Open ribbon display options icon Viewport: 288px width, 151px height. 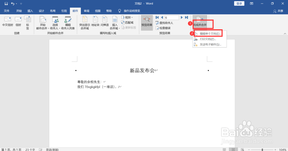coord(251,3)
